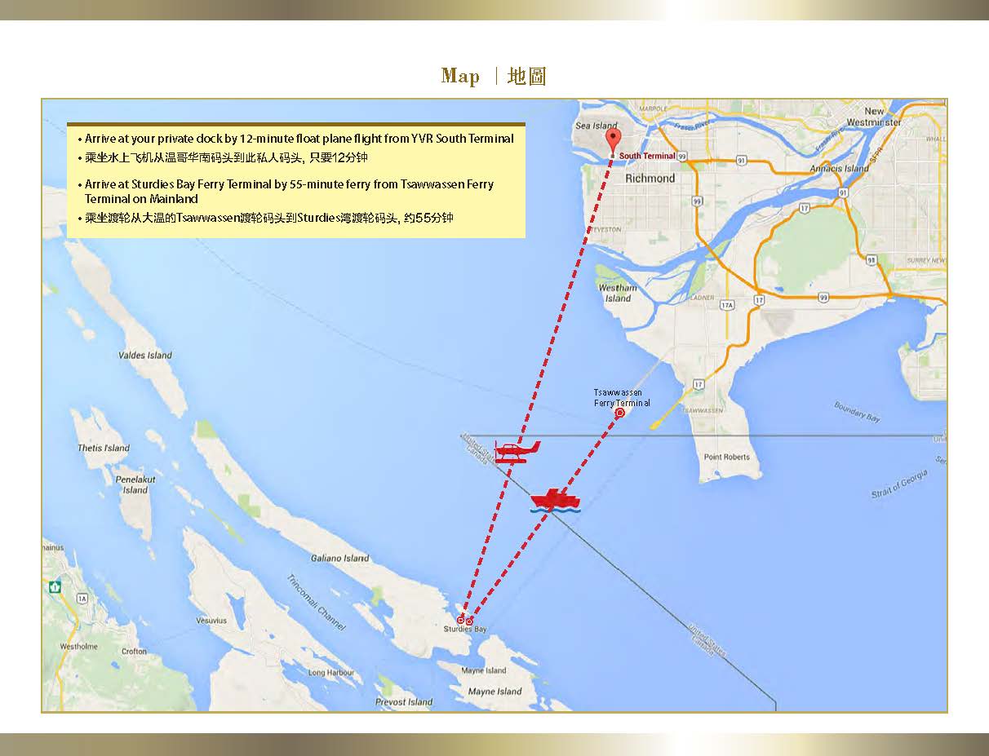The height and width of the screenshot is (756, 989).
Task: Select the Penelakut Island label
Action: pos(135,484)
